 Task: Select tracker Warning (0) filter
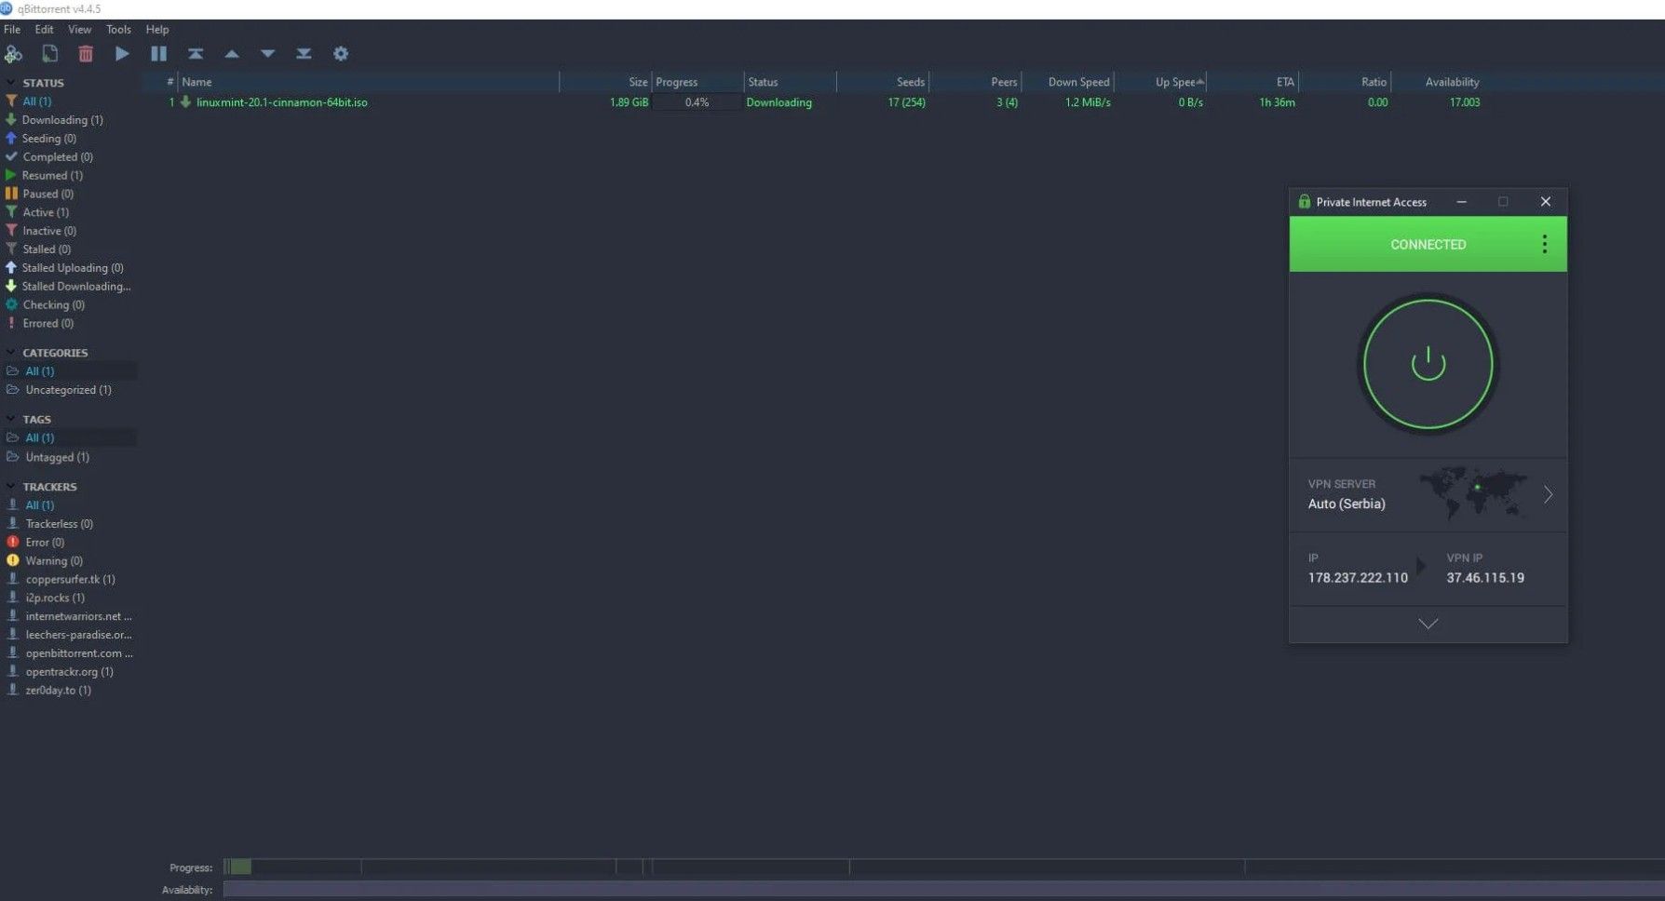pos(53,561)
